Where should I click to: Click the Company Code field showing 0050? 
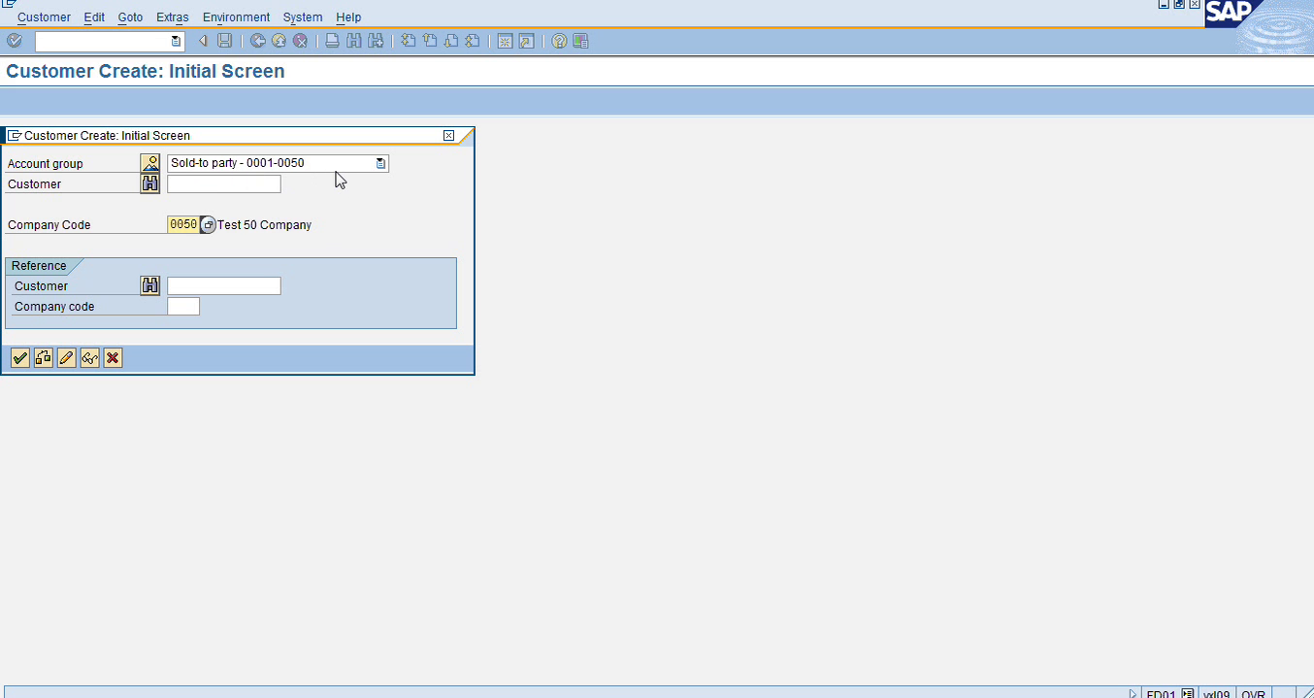pyautogui.click(x=182, y=224)
